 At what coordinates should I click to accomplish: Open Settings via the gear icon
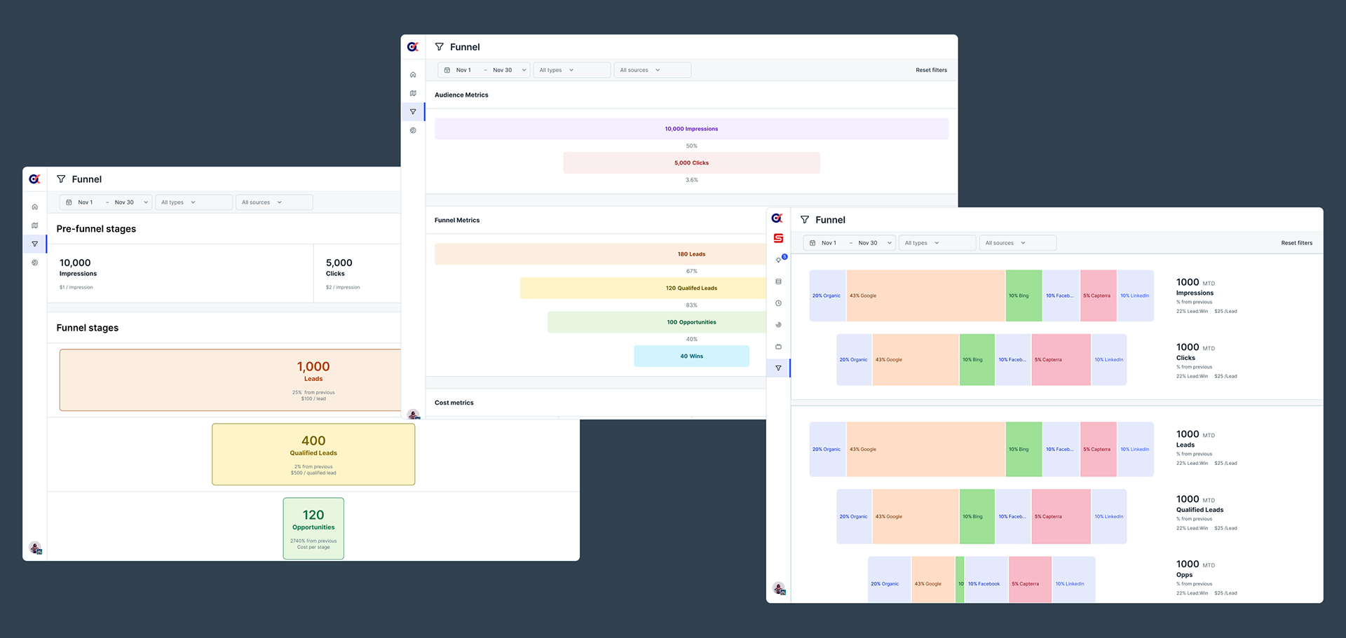click(413, 130)
